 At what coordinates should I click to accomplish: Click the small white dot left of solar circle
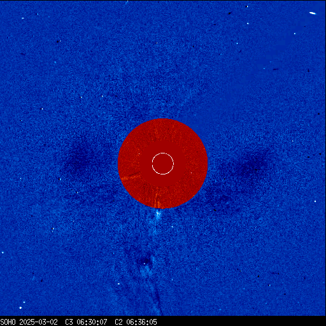click(139, 153)
